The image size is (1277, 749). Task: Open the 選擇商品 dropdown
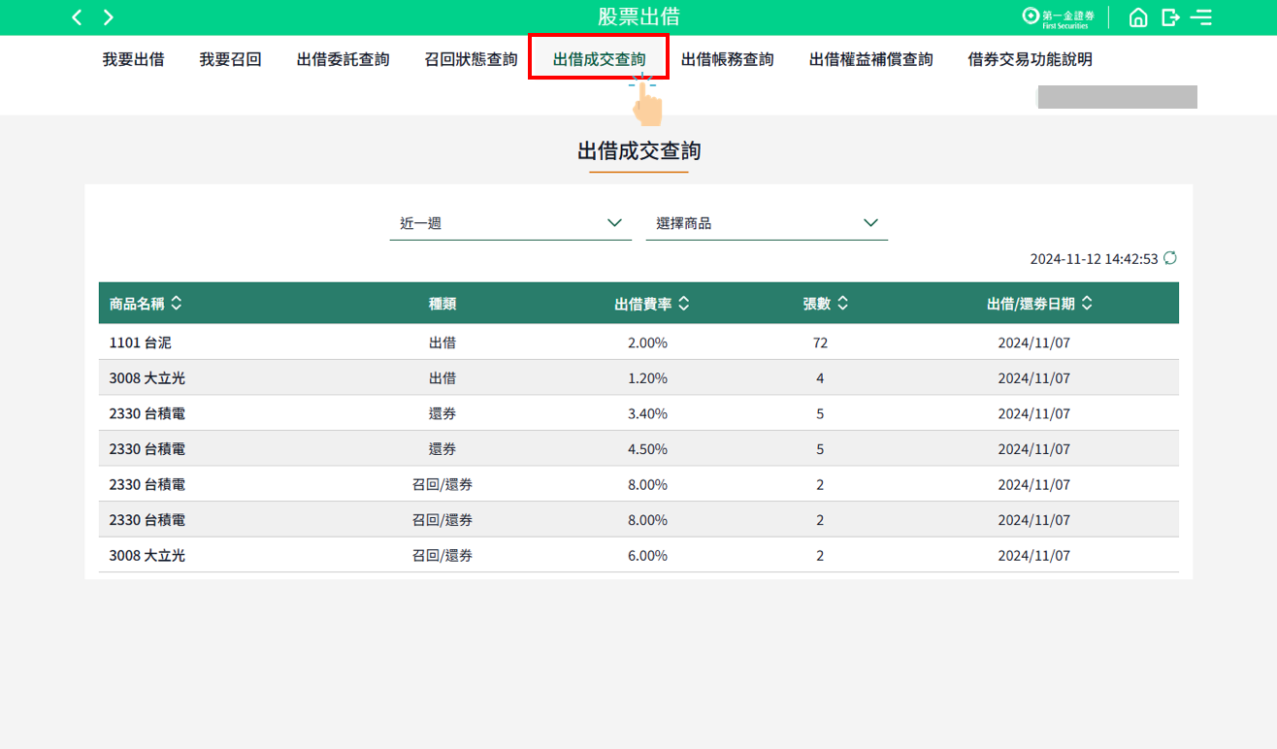(x=767, y=223)
